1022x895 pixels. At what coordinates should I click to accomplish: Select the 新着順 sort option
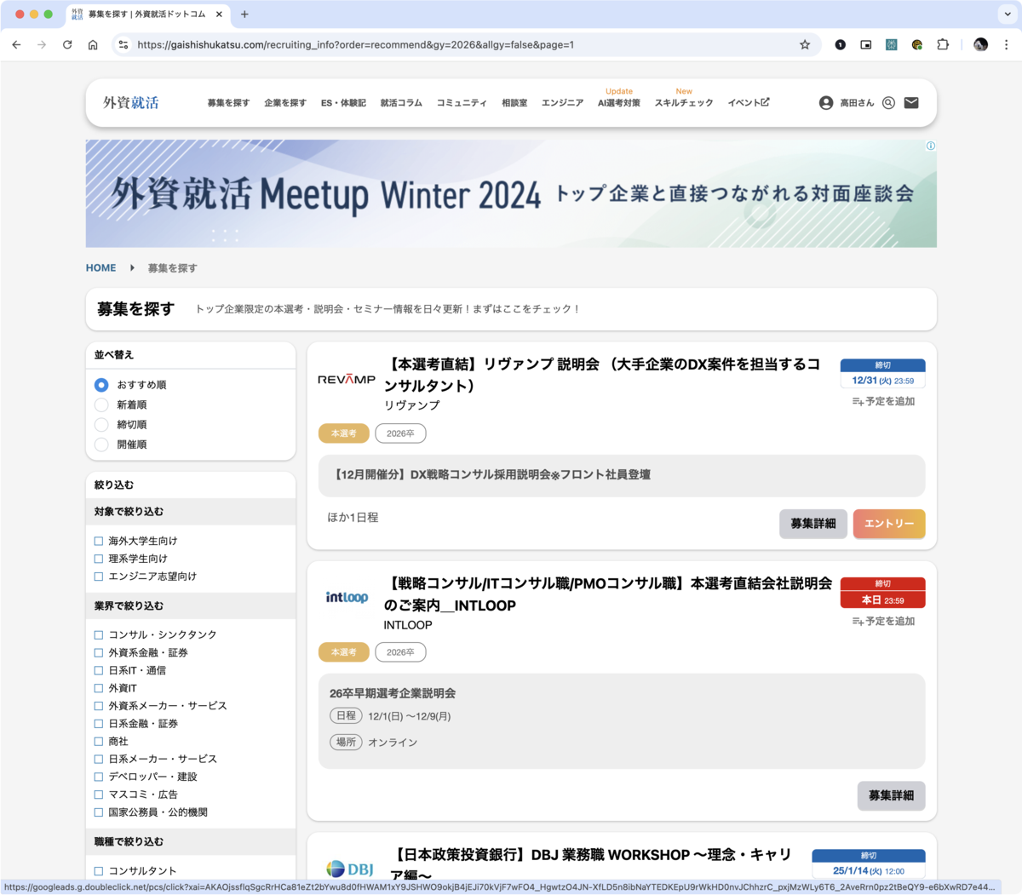[x=101, y=404]
